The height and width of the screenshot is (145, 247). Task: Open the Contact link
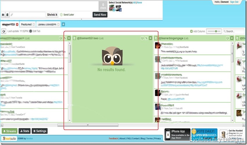[x=135, y=139]
